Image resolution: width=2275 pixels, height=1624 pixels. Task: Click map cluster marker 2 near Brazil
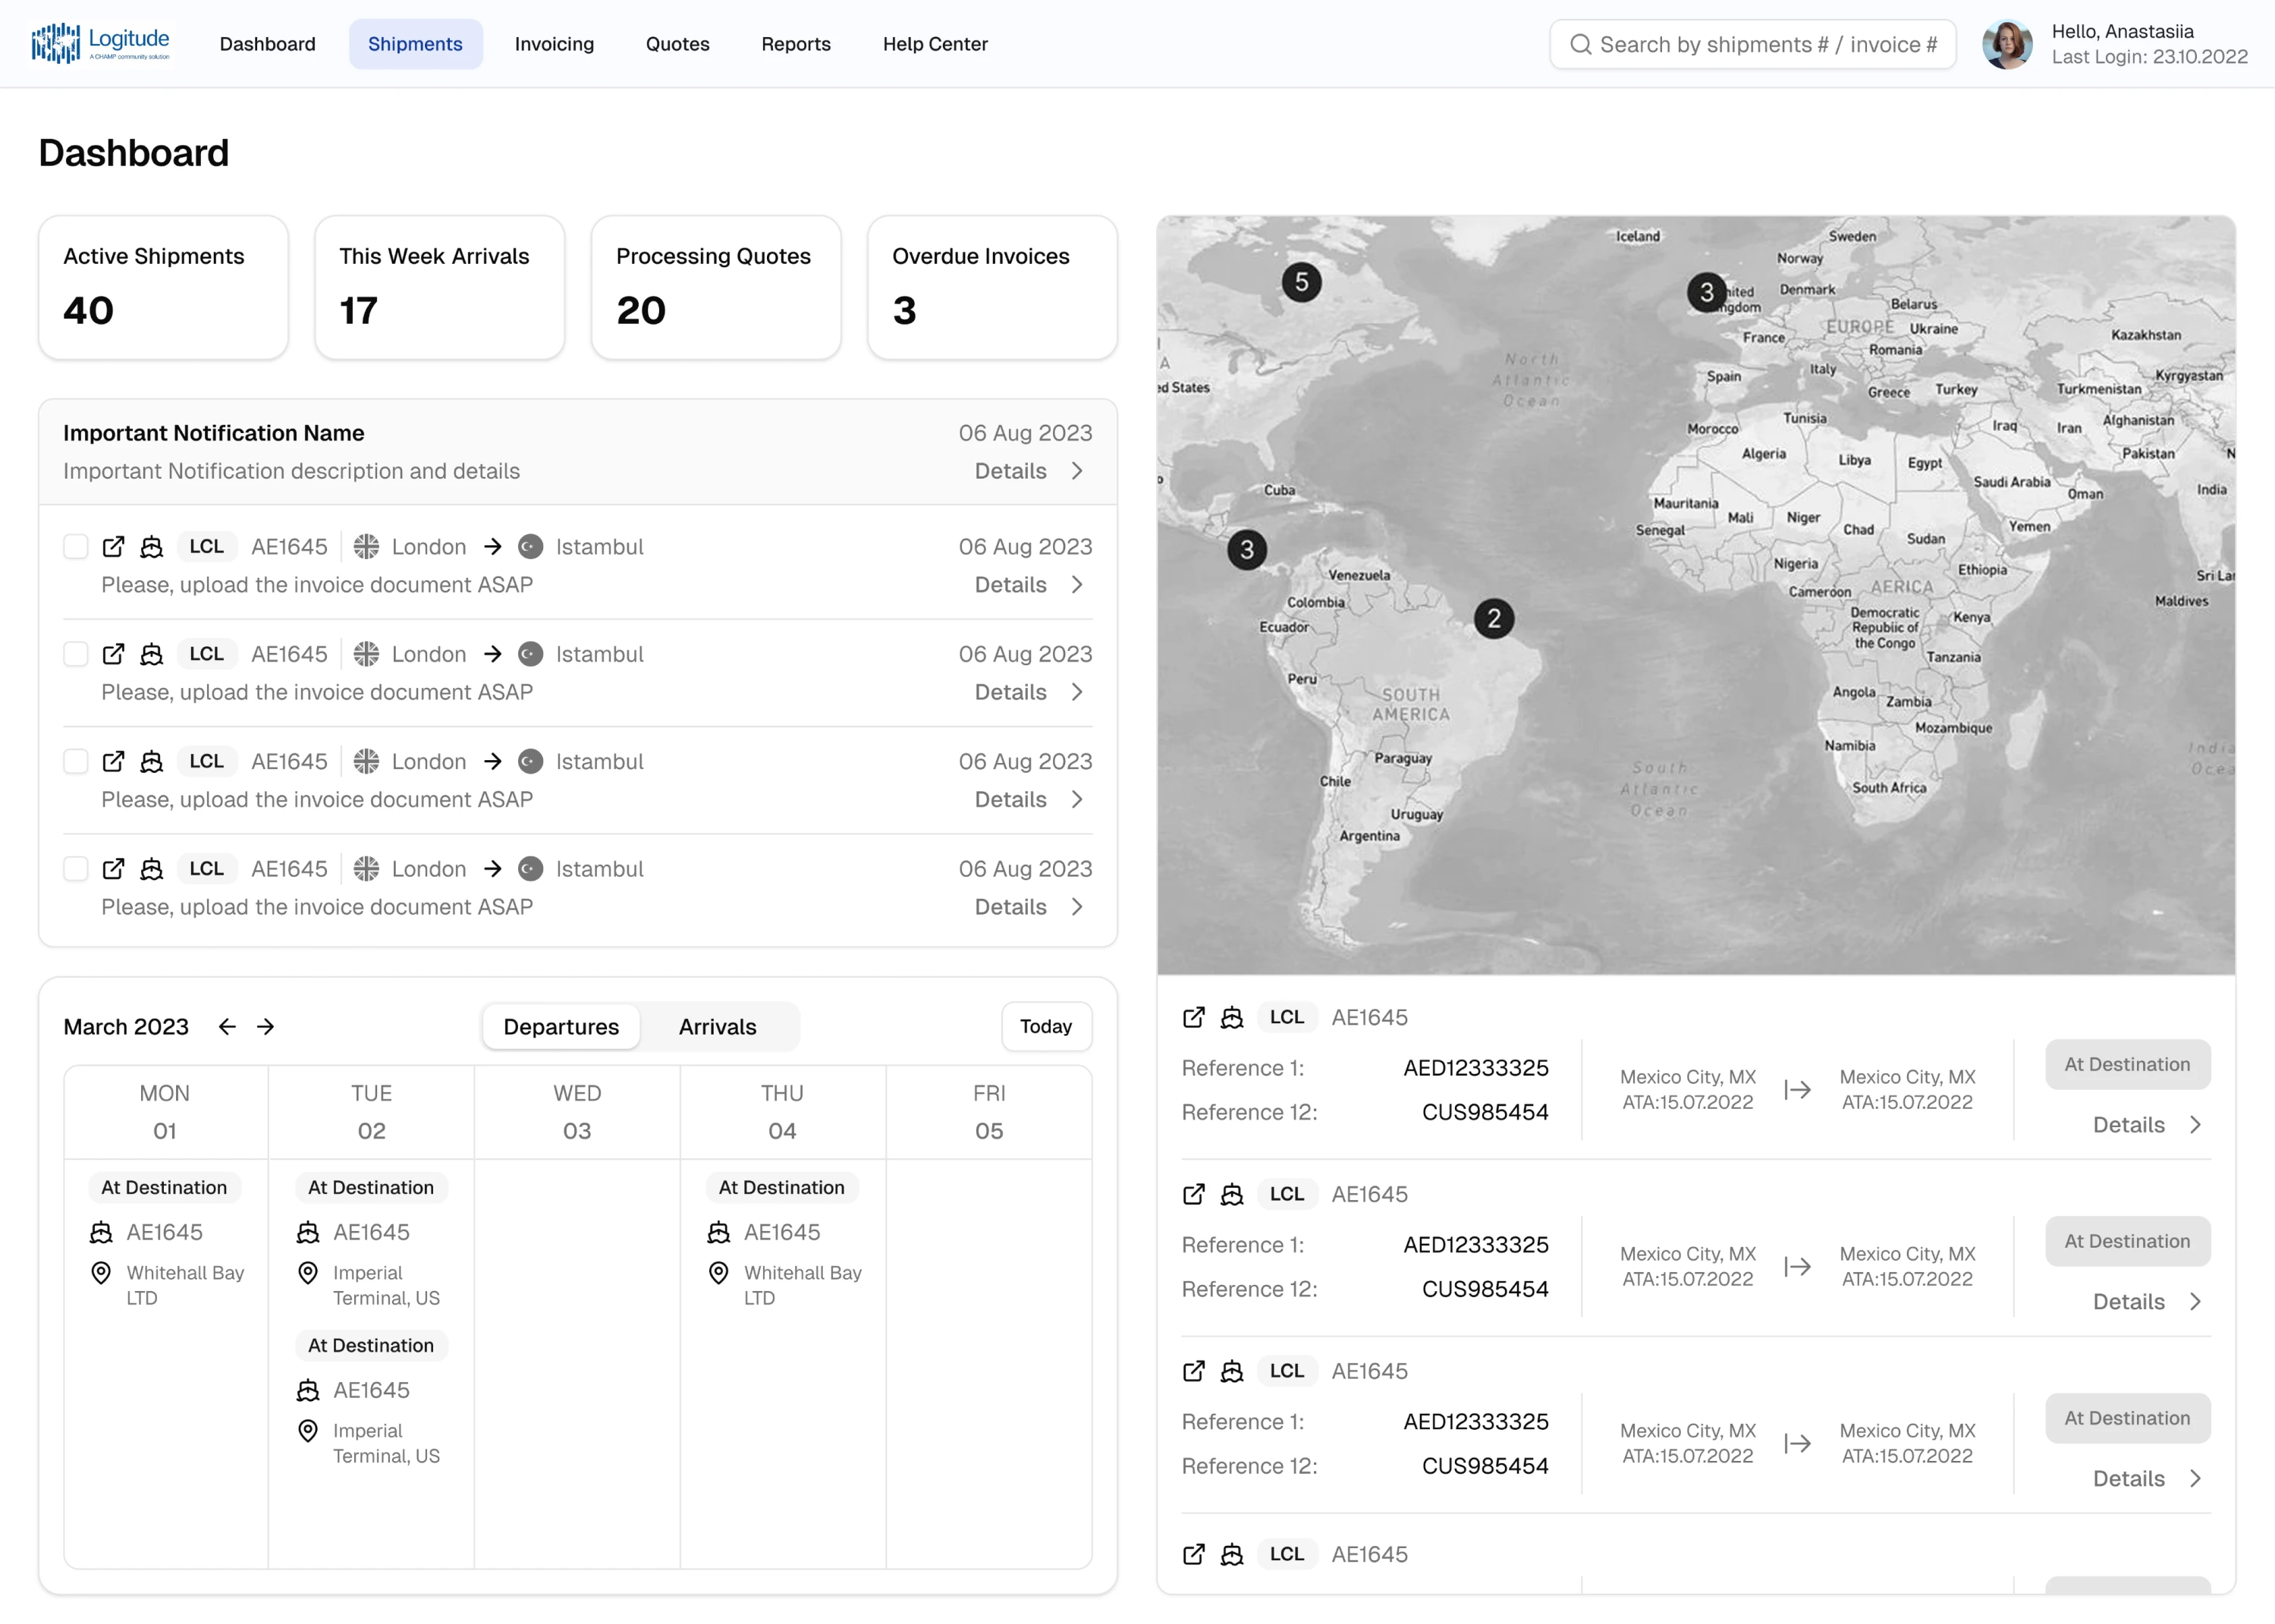[1493, 619]
